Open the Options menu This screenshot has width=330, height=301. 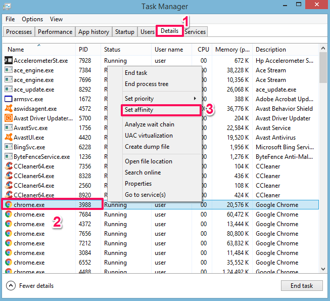click(x=32, y=19)
